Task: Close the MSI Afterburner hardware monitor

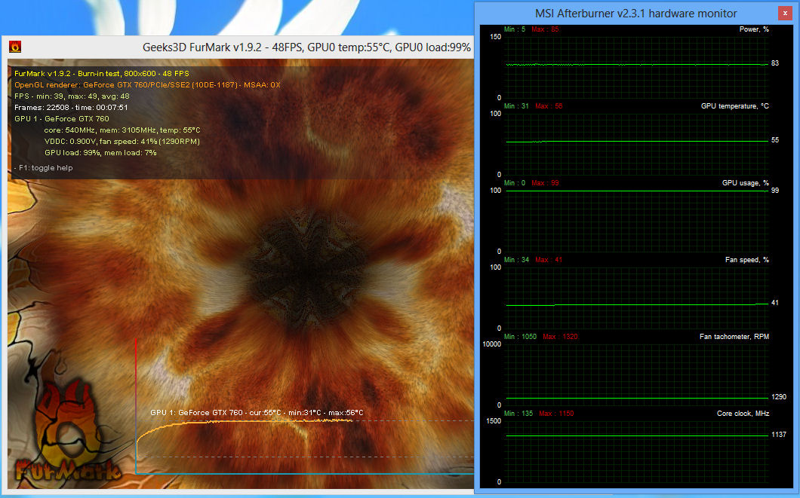Action: coord(785,14)
